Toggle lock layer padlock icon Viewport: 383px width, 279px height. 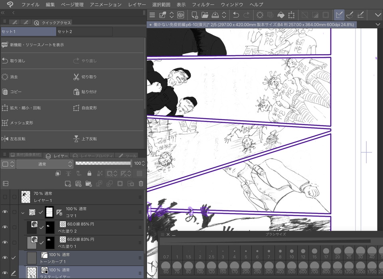point(89,174)
